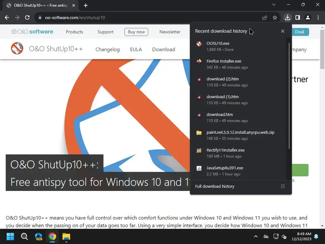325x244 pixels.
Task: Open Microsoft Edge PRE from taskbar
Action: pos(38,236)
